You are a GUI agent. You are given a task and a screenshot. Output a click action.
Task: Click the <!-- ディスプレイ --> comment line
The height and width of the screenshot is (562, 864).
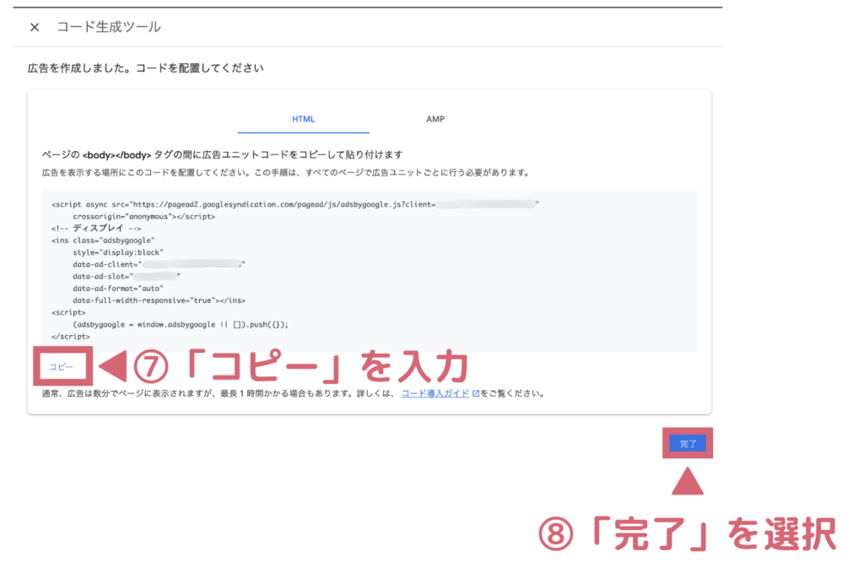click(x=96, y=228)
